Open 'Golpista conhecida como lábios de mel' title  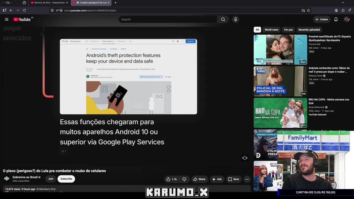coord(329,70)
